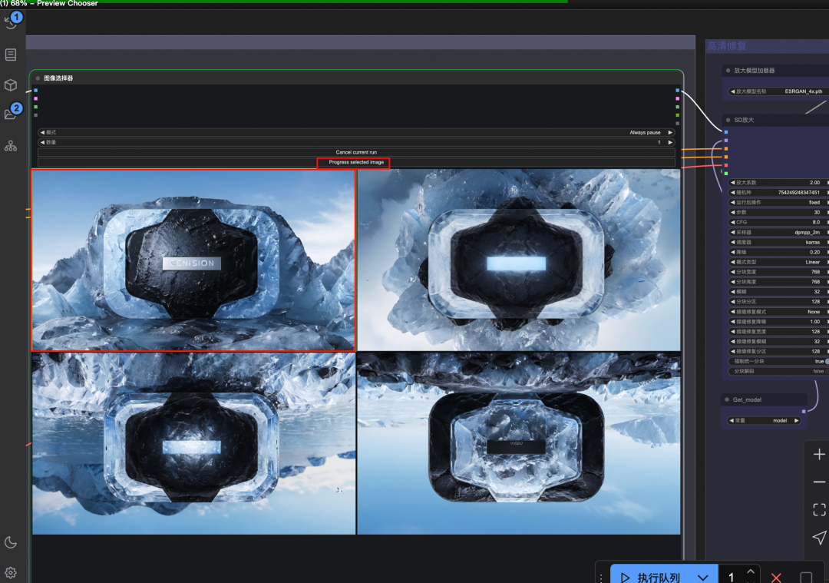Screen dimensions: 829x583
Task: Click Cancel current run button
Action: coord(356,152)
